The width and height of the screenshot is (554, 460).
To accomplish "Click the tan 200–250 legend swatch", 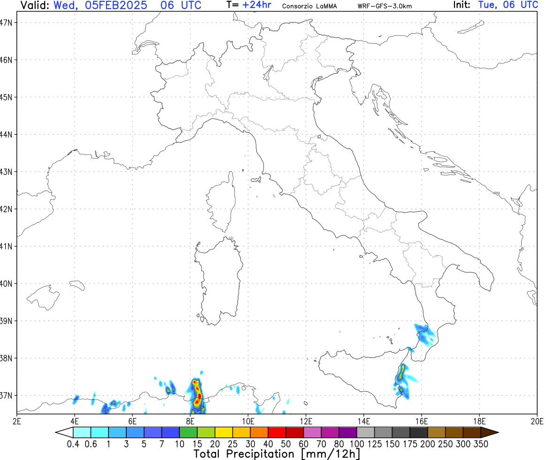I will 436,432.
